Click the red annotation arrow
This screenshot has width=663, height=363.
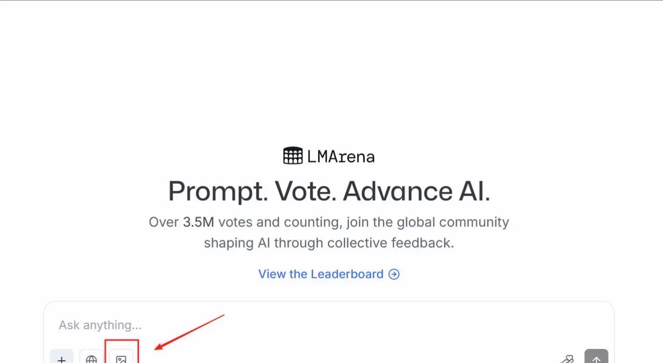(x=190, y=331)
